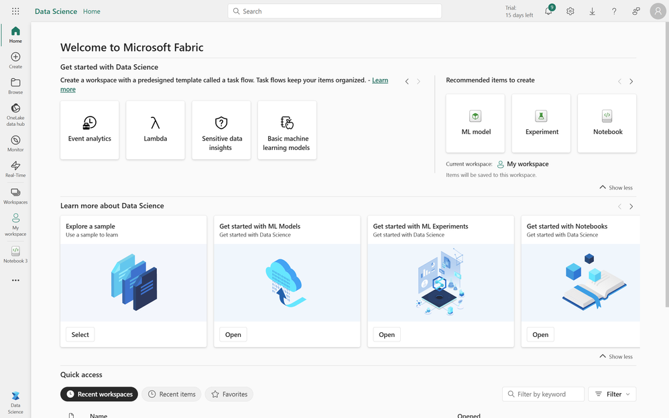The width and height of the screenshot is (669, 418).
Task: Click the Opened column header
Action: (469, 415)
